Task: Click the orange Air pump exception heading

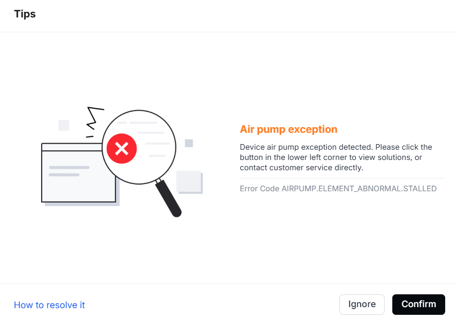Action: (289, 129)
